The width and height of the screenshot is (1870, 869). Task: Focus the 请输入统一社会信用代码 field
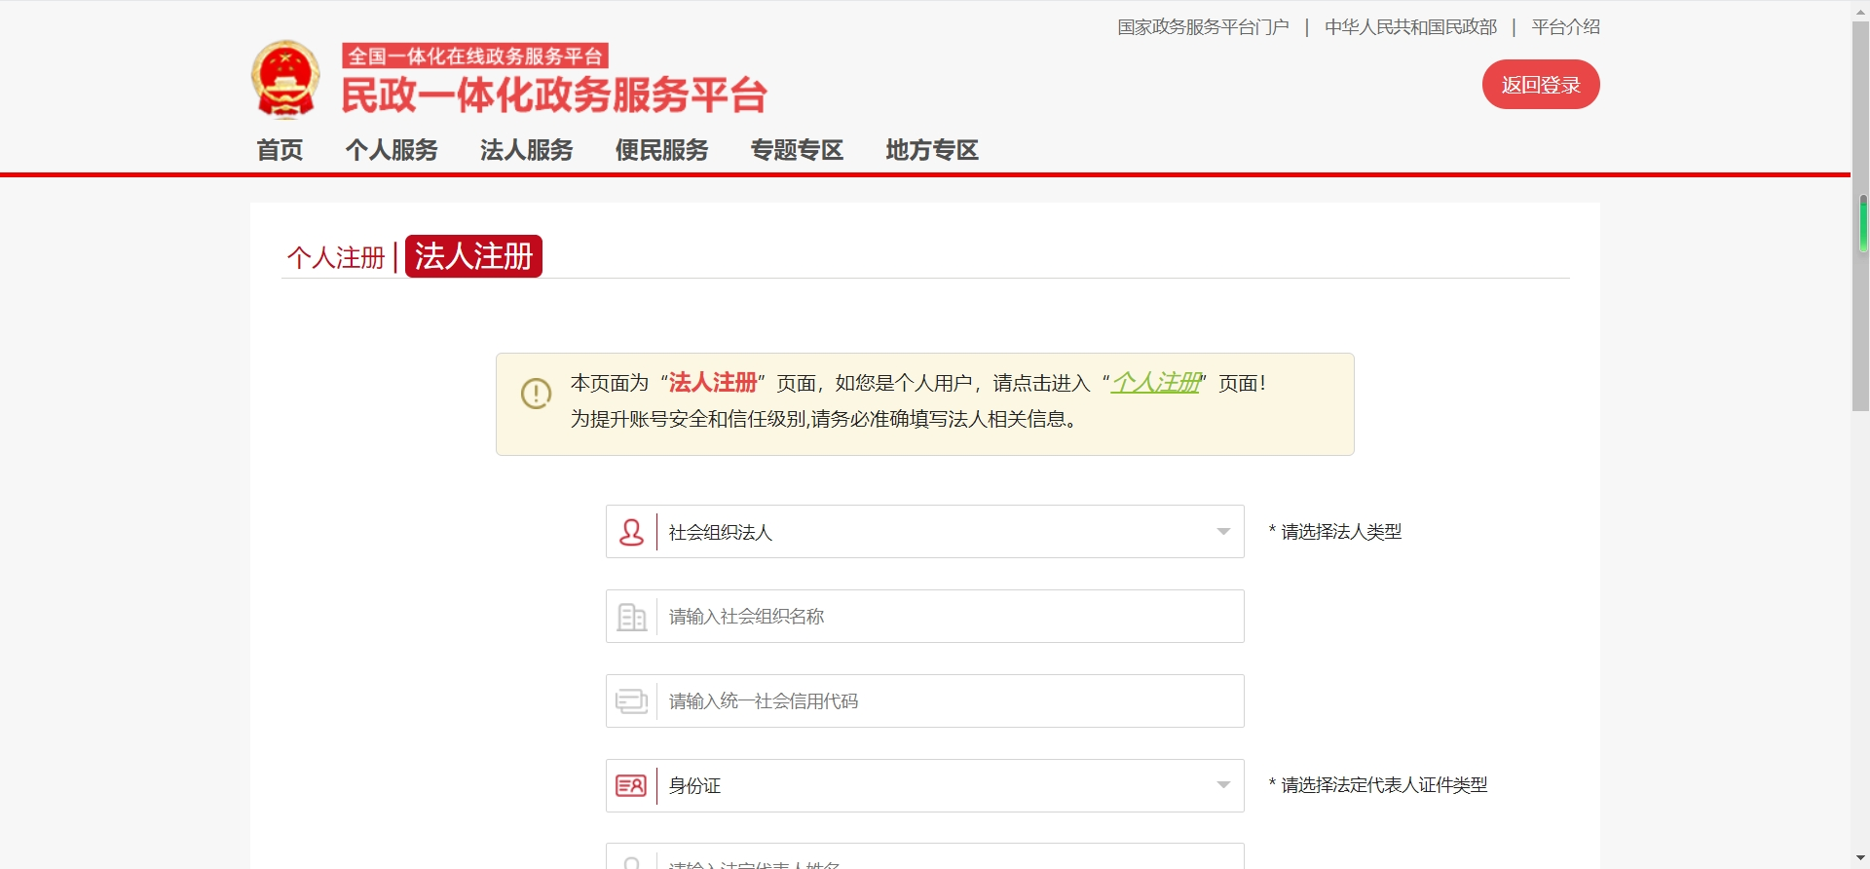click(x=950, y=701)
